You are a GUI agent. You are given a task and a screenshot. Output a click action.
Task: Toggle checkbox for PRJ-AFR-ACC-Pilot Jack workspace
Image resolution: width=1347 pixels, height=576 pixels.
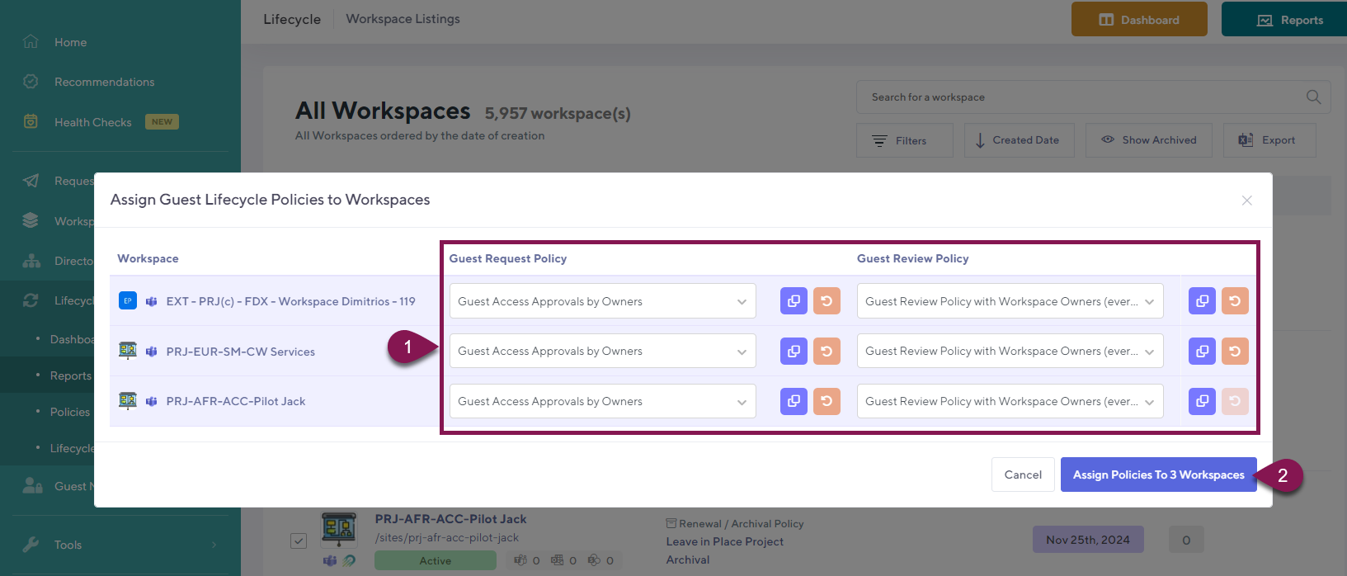299,541
